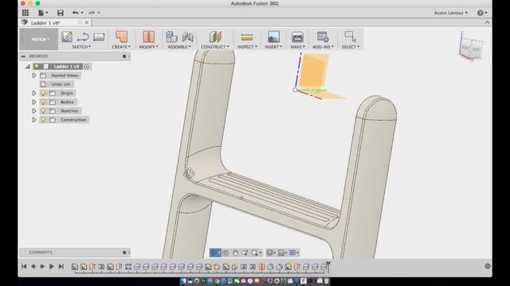The height and width of the screenshot is (286, 510).
Task: Open the MODIFY dropdown menu
Action: coord(149,47)
